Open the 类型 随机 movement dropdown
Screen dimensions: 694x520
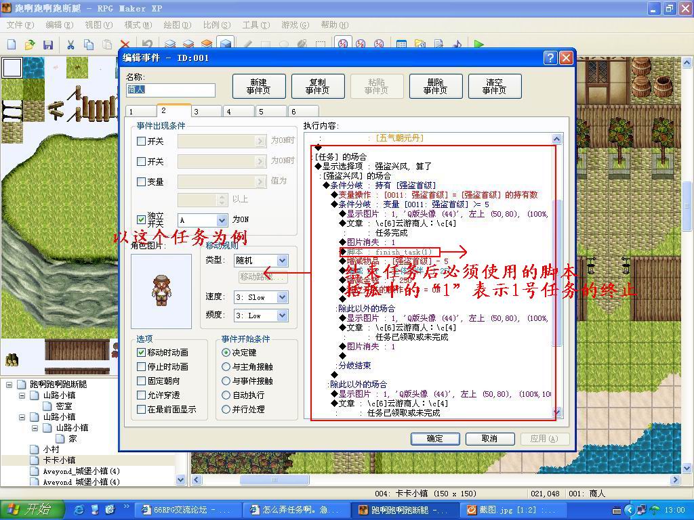282,261
